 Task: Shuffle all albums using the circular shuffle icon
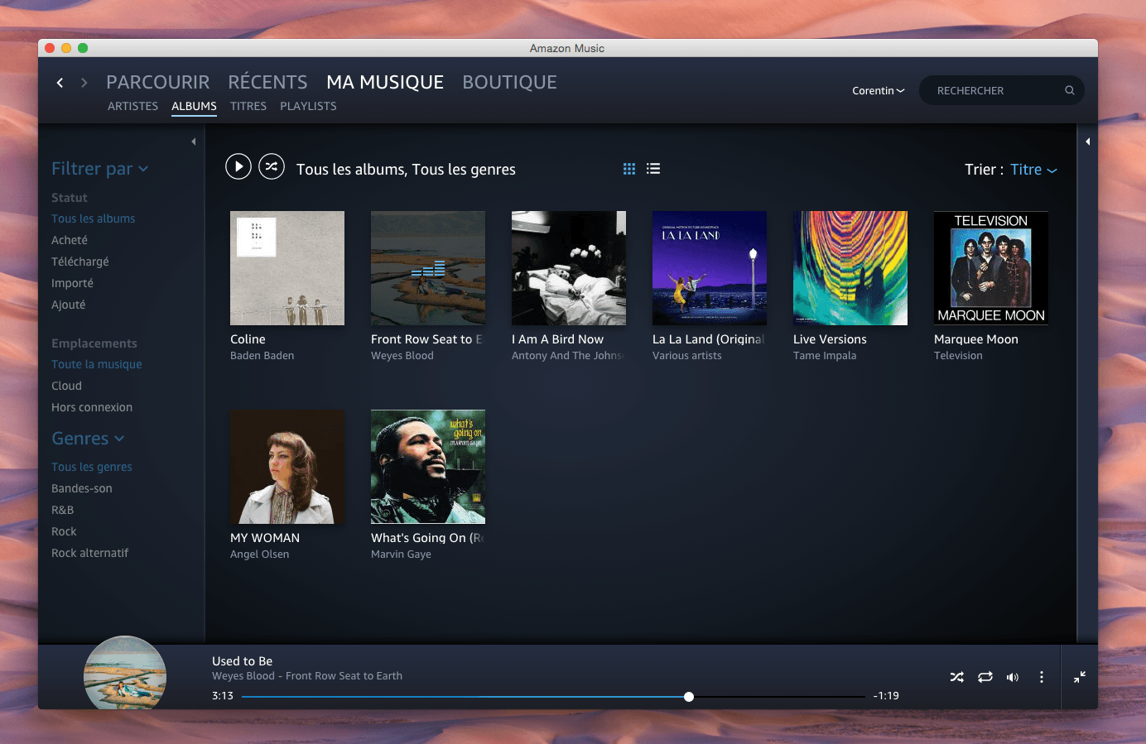272,167
